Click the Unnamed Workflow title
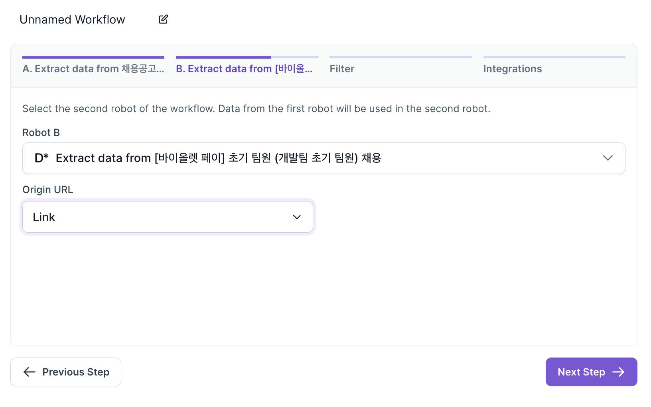The image size is (651, 407). pos(72,20)
